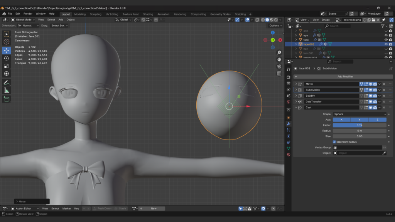Select the Rotate tool in the toolbar
The width and height of the screenshot is (395, 222).
(6, 58)
